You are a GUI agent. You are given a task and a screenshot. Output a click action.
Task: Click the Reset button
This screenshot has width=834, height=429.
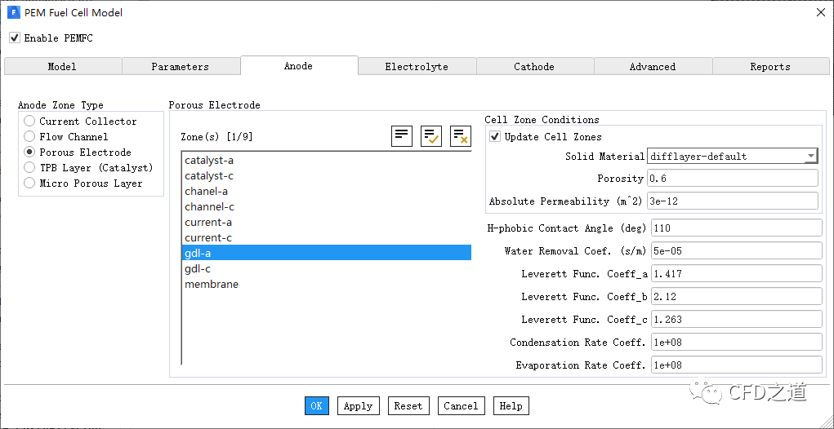(x=408, y=406)
